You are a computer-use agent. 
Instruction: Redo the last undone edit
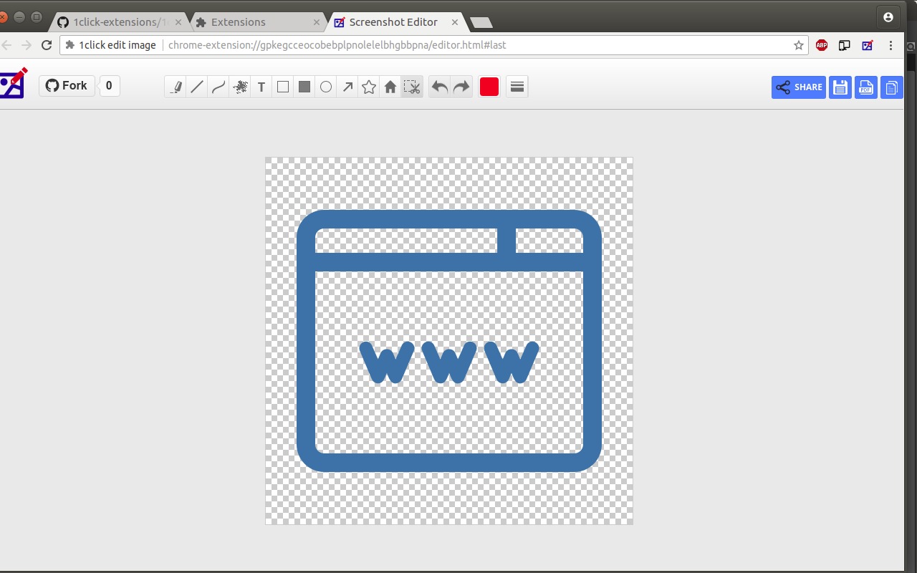[x=461, y=87]
